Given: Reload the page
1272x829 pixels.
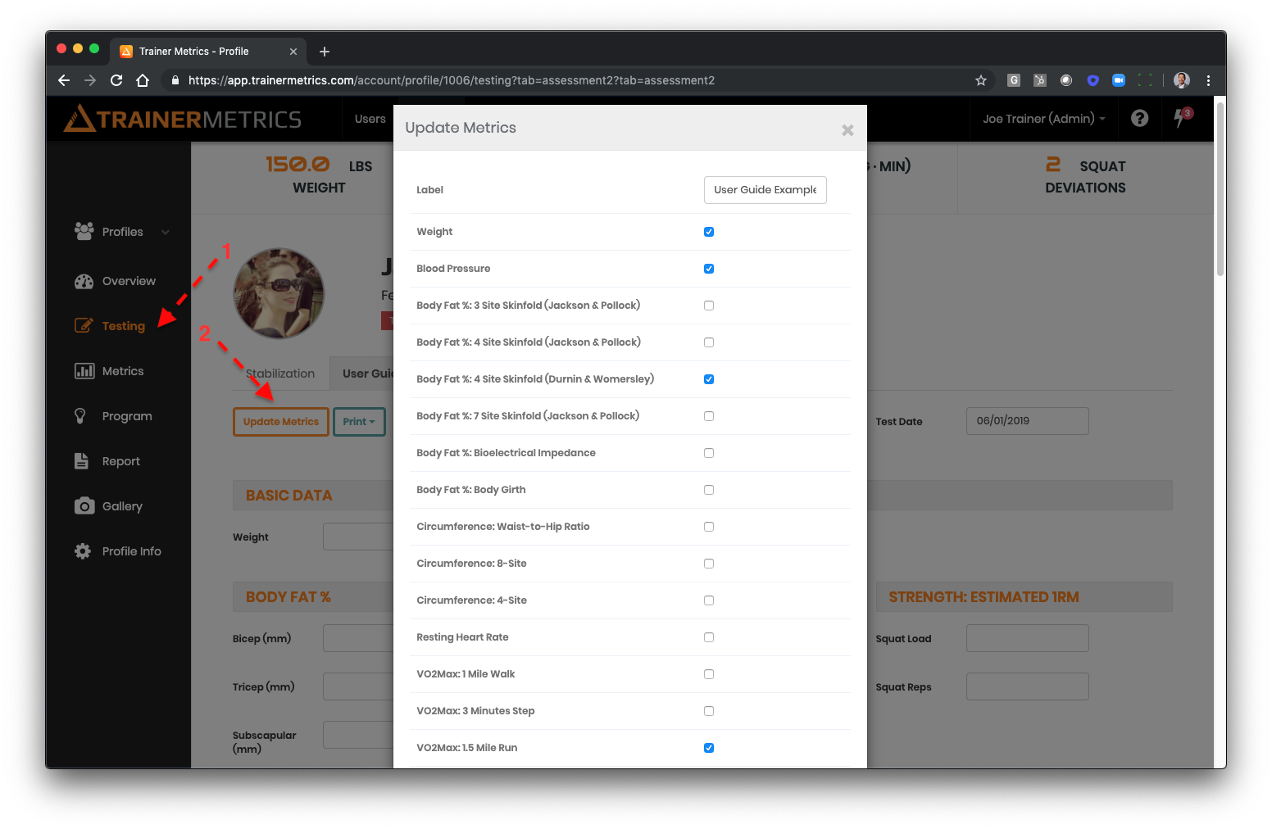Looking at the screenshot, I should [116, 80].
